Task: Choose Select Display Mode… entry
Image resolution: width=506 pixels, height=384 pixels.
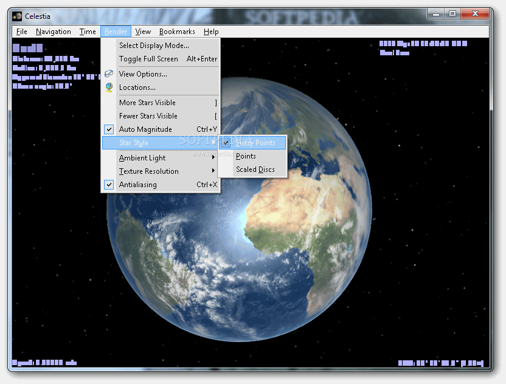Action: pyautogui.click(x=161, y=46)
